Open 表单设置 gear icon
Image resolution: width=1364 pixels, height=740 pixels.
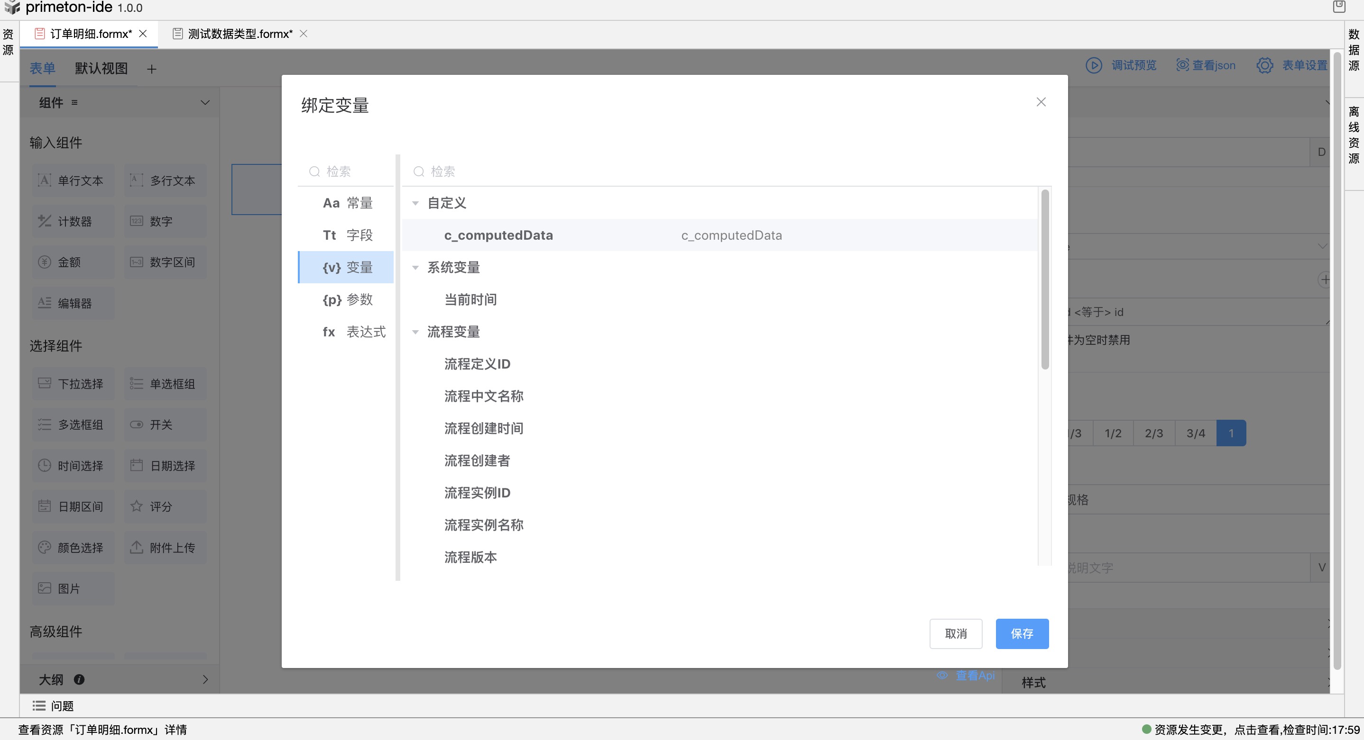point(1264,65)
